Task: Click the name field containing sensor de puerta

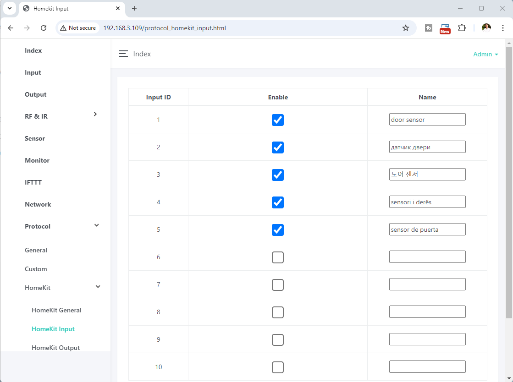Action: 427,229
